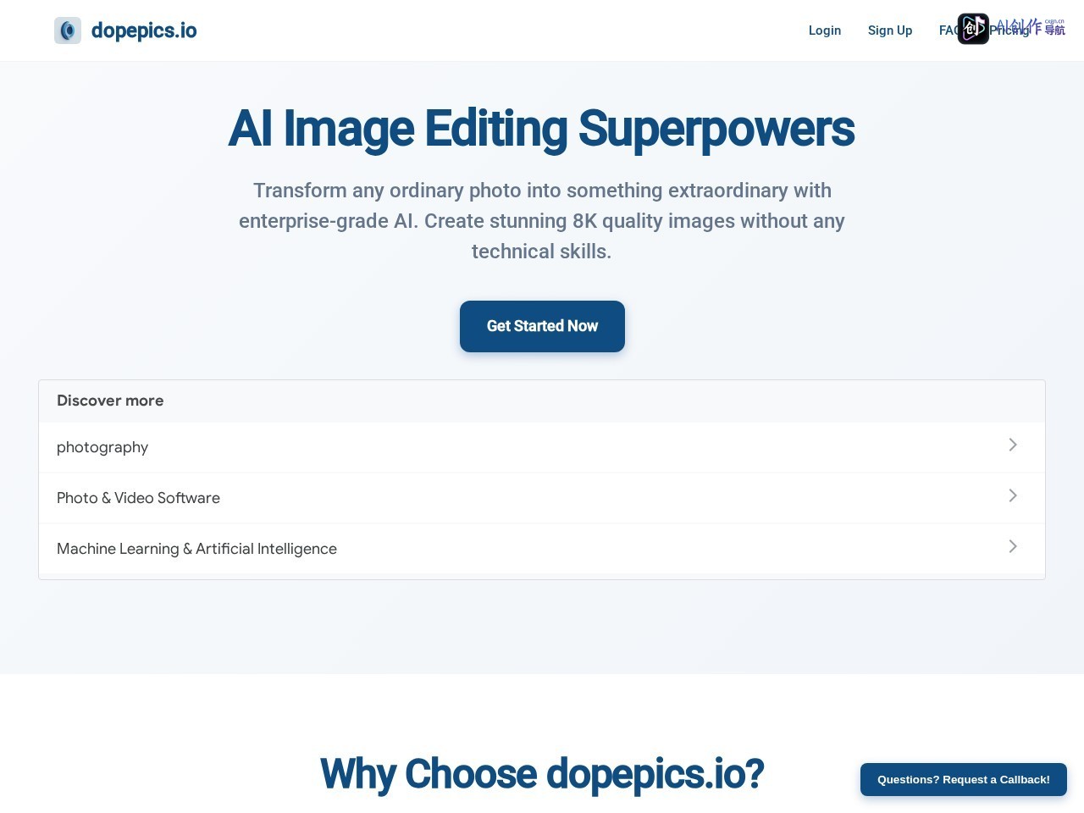
Task: Open the Login menu link
Action: click(x=825, y=30)
